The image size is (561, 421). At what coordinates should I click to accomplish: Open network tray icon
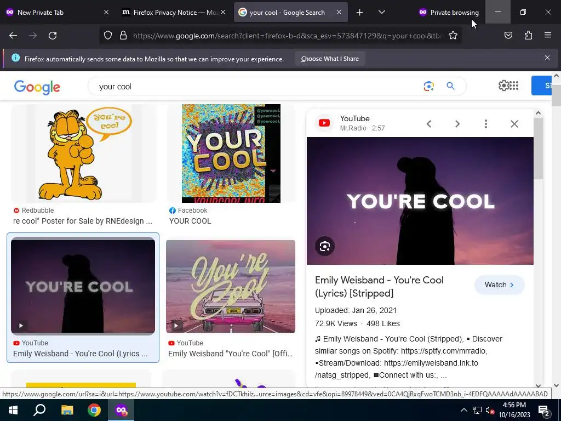(x=477, y=410)
